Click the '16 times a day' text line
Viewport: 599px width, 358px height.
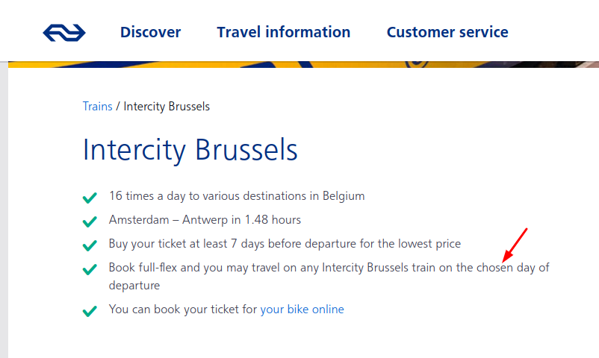(x=236, y=197)
